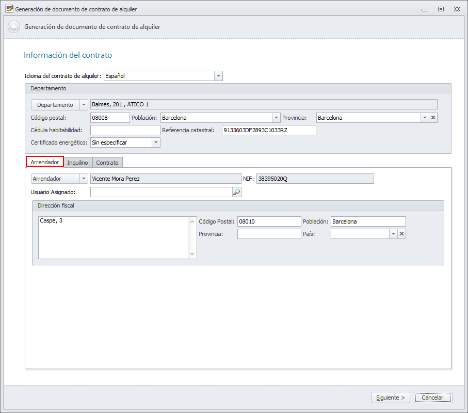Close the contract generation window
Viewport: 468px width, 413px height.
457,9
